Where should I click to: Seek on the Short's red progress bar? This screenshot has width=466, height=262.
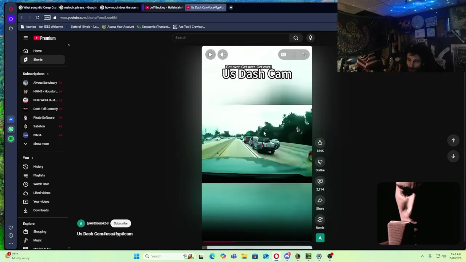click(x=257, y=242)
